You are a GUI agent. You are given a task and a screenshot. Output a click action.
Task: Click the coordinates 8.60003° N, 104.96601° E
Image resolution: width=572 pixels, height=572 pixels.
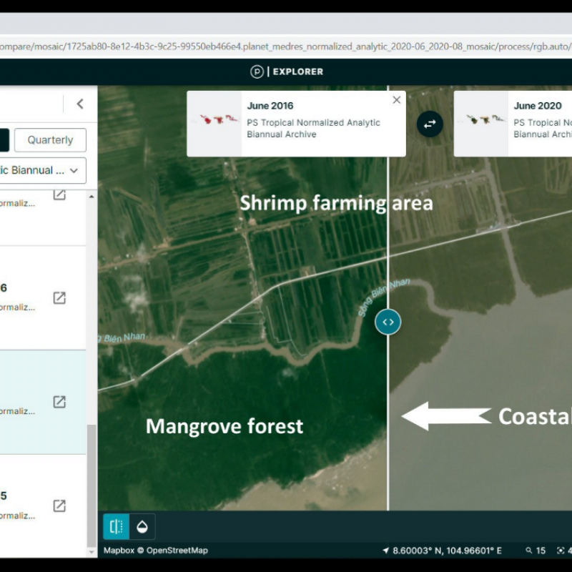click(x=447, y=551)
